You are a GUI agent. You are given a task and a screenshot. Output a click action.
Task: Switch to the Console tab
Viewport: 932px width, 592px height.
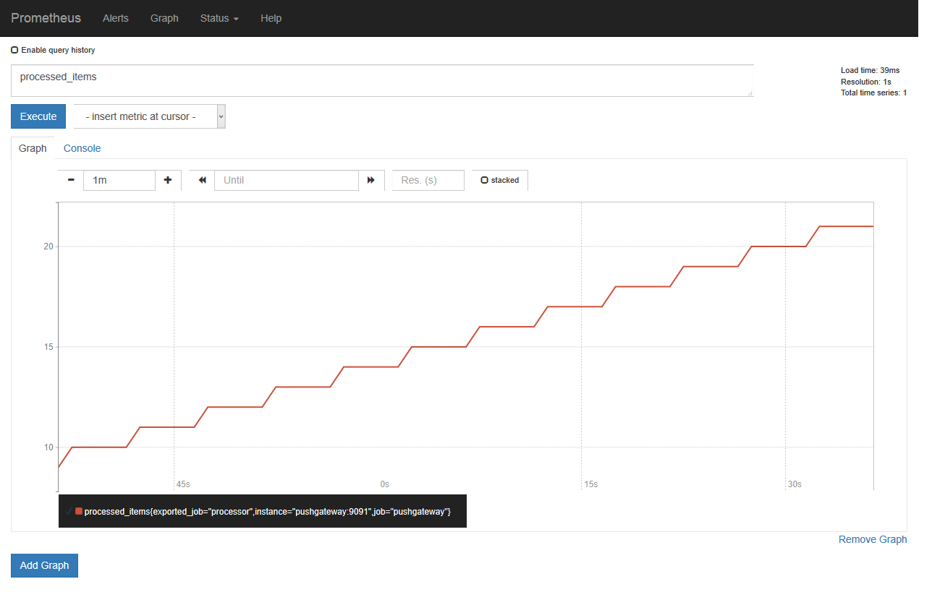(82, 148)
